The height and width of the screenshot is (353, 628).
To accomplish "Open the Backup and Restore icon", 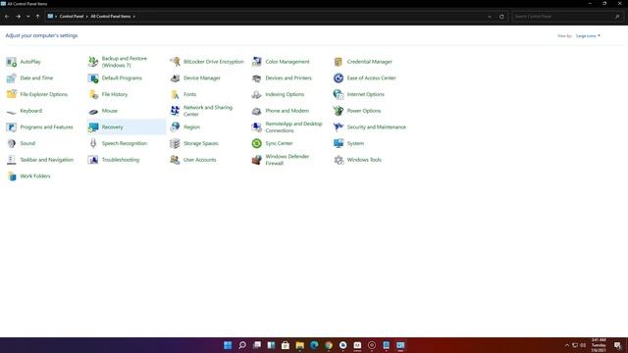I will click(93, 62).
